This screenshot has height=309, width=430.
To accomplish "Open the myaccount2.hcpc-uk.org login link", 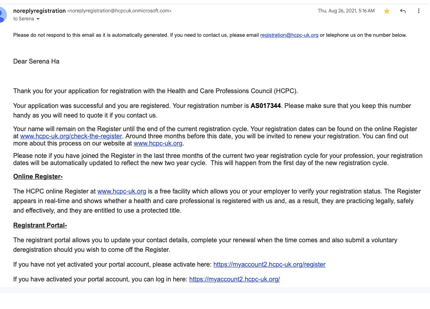I will click(x=234, y=279).
